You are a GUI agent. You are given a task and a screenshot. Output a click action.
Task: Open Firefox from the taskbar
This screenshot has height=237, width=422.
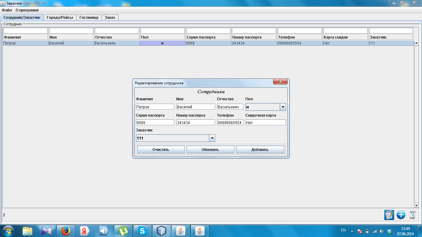pyautogui.click(x=65, y=231)
